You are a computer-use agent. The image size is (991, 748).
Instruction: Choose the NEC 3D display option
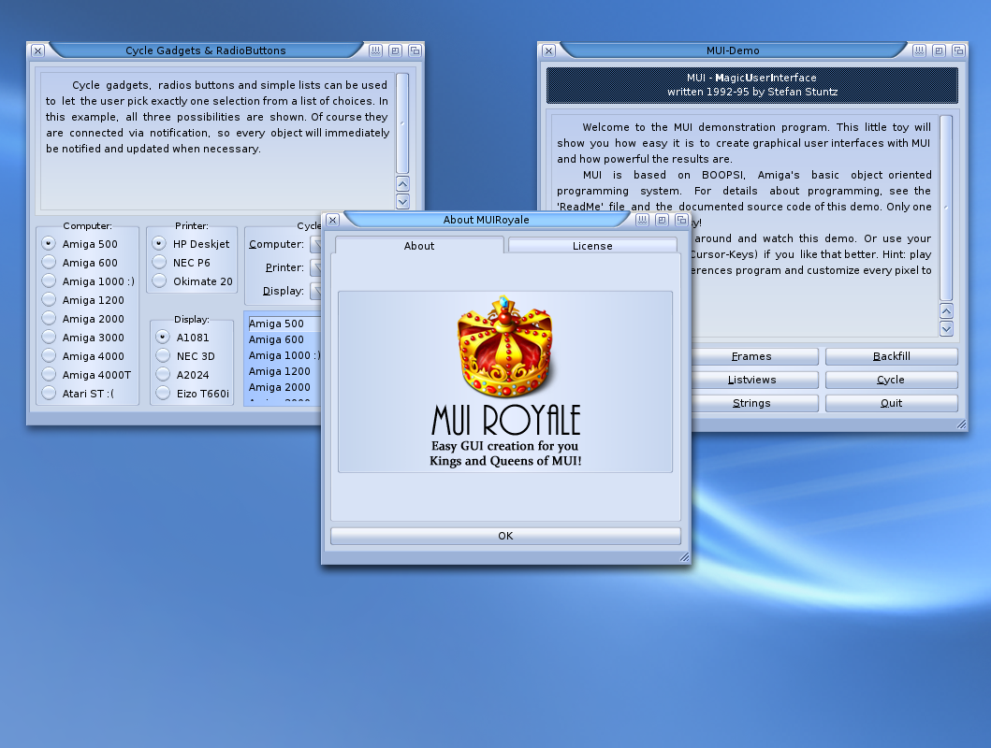click(163, 356)
